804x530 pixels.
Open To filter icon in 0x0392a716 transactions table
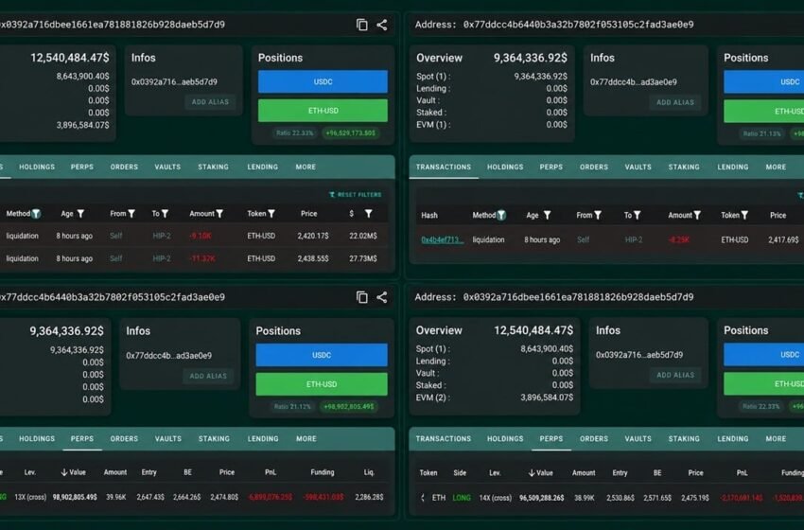165,214
